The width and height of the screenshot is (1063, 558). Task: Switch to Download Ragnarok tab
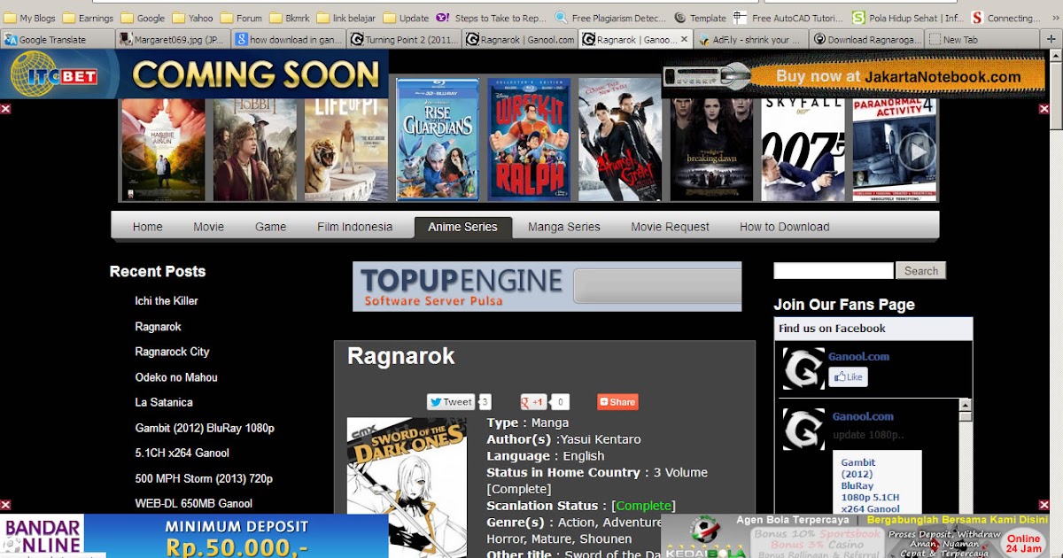[866, 39]
